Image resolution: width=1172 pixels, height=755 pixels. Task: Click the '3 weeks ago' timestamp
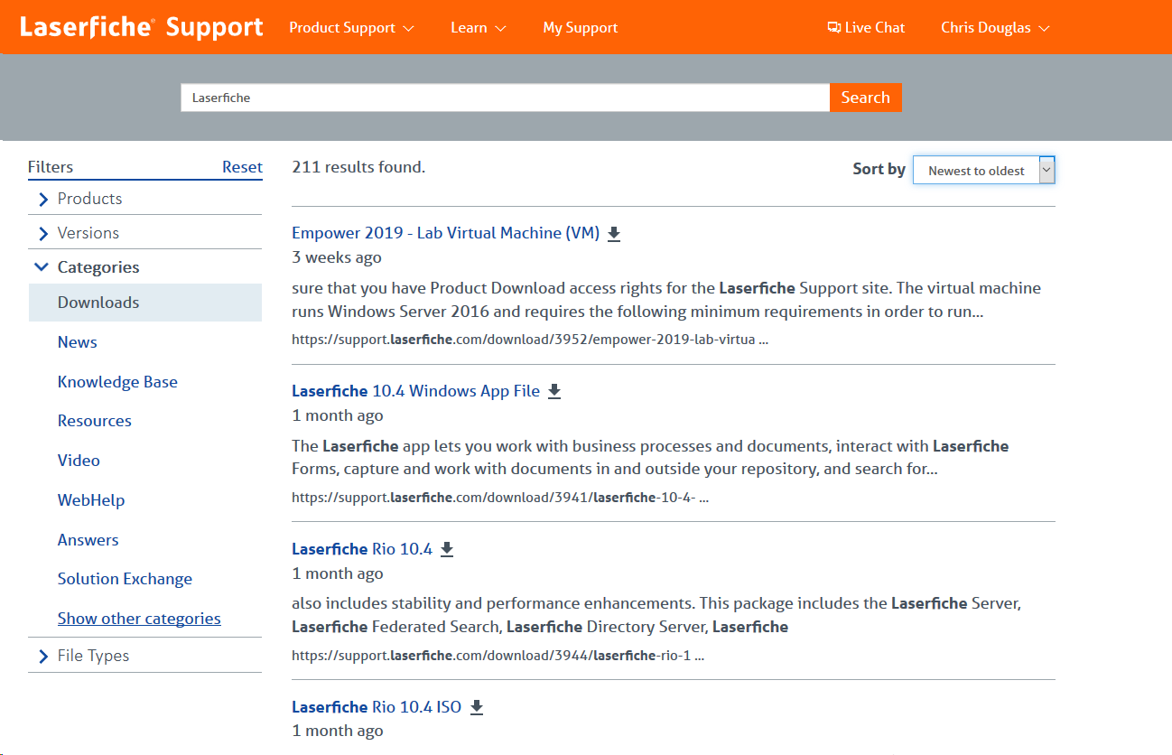tap(337, 257)
